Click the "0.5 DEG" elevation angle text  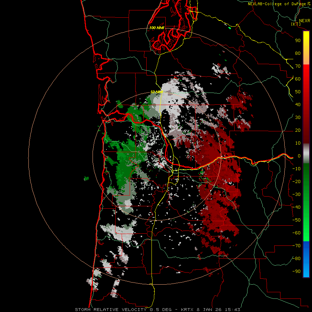[x=161, y=310]
